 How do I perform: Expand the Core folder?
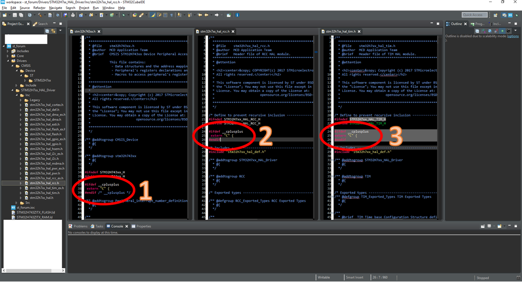tap(8, 56)
